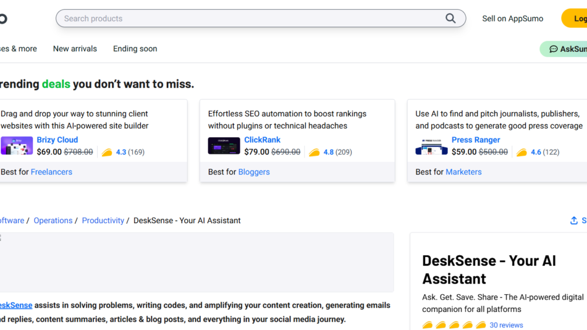587x330 pixels.
Task: Click the ClickRank product logo thumbnail
Action: [x=224, y=146]
